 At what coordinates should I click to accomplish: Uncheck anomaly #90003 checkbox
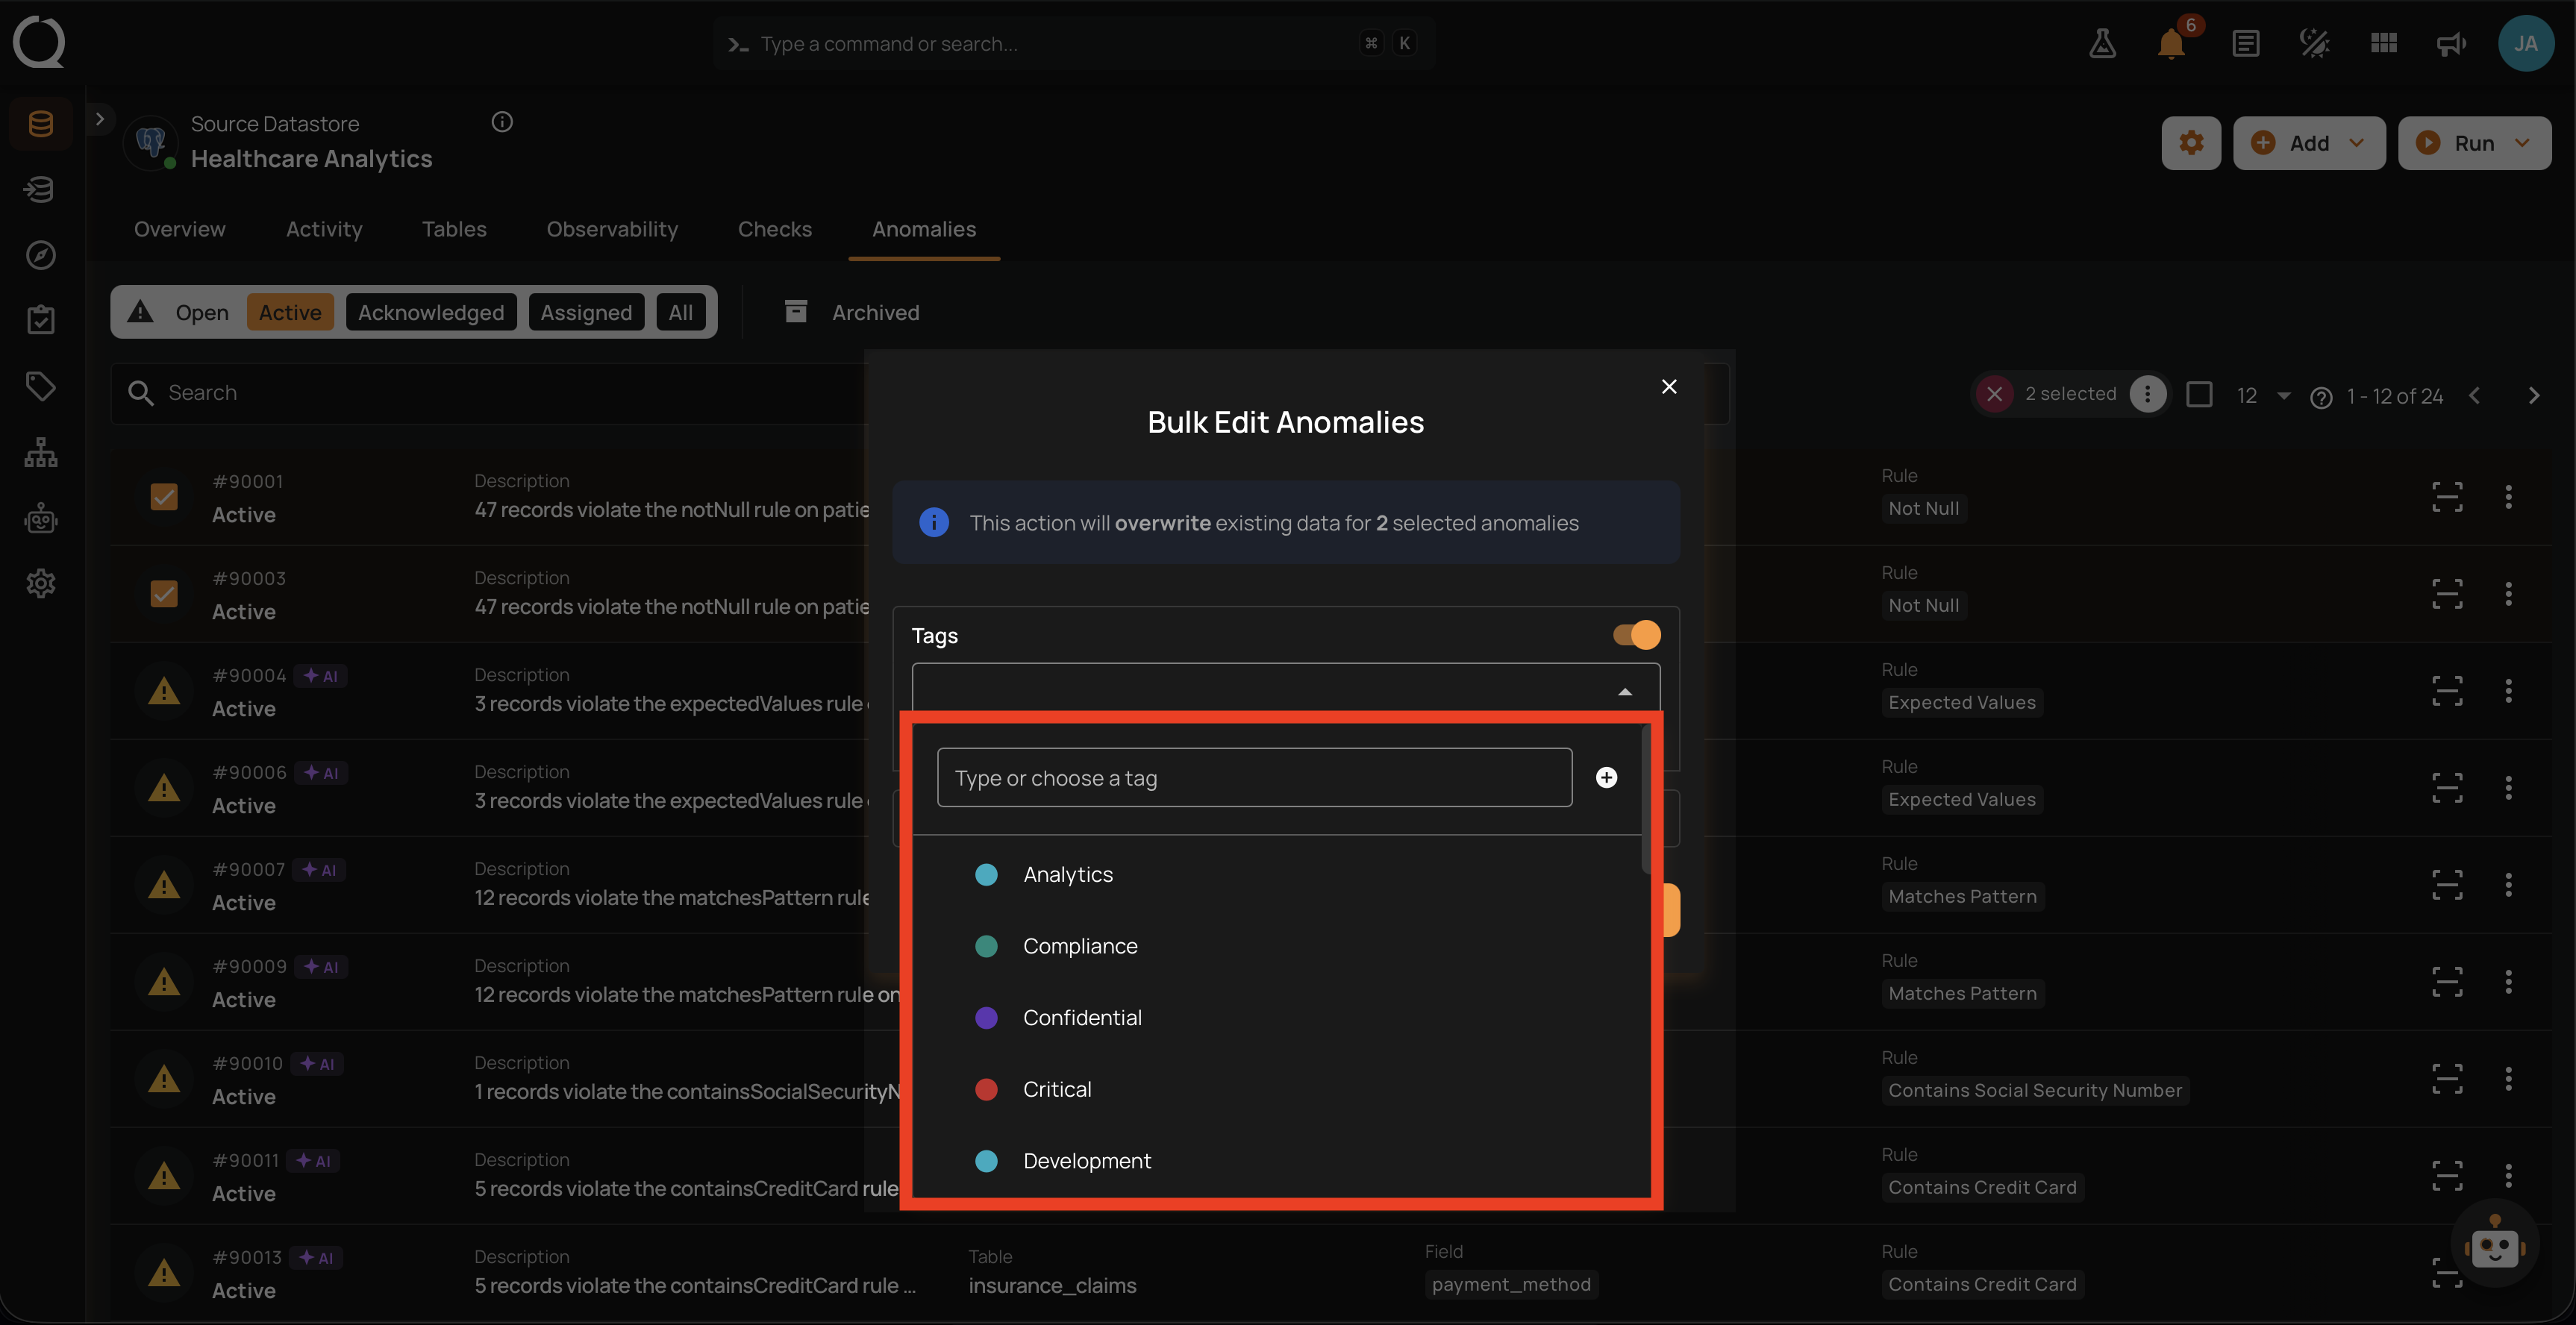pyautogui.click(x=164, y=594)
